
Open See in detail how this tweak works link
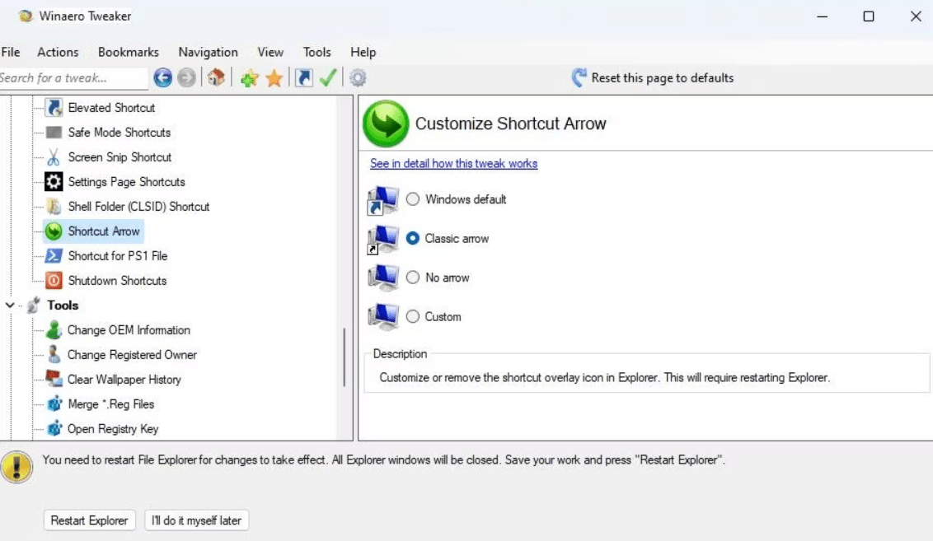point(453,164)
